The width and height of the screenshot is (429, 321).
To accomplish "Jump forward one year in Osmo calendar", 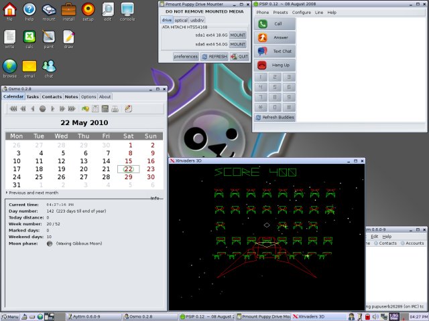I will (72, 109).
